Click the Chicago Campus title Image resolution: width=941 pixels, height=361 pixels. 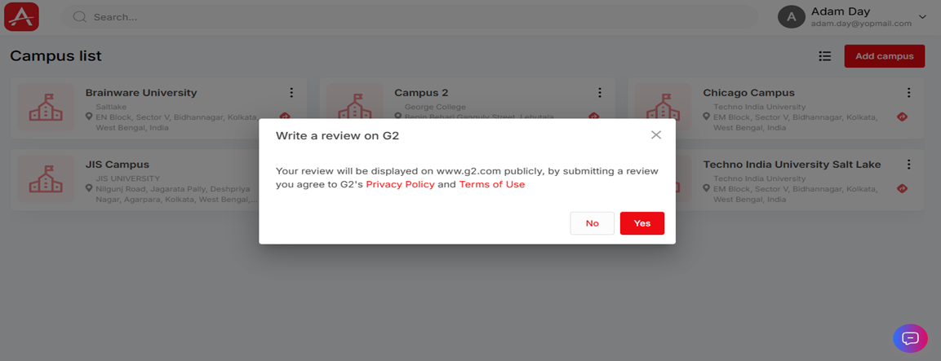pos(749,93)
